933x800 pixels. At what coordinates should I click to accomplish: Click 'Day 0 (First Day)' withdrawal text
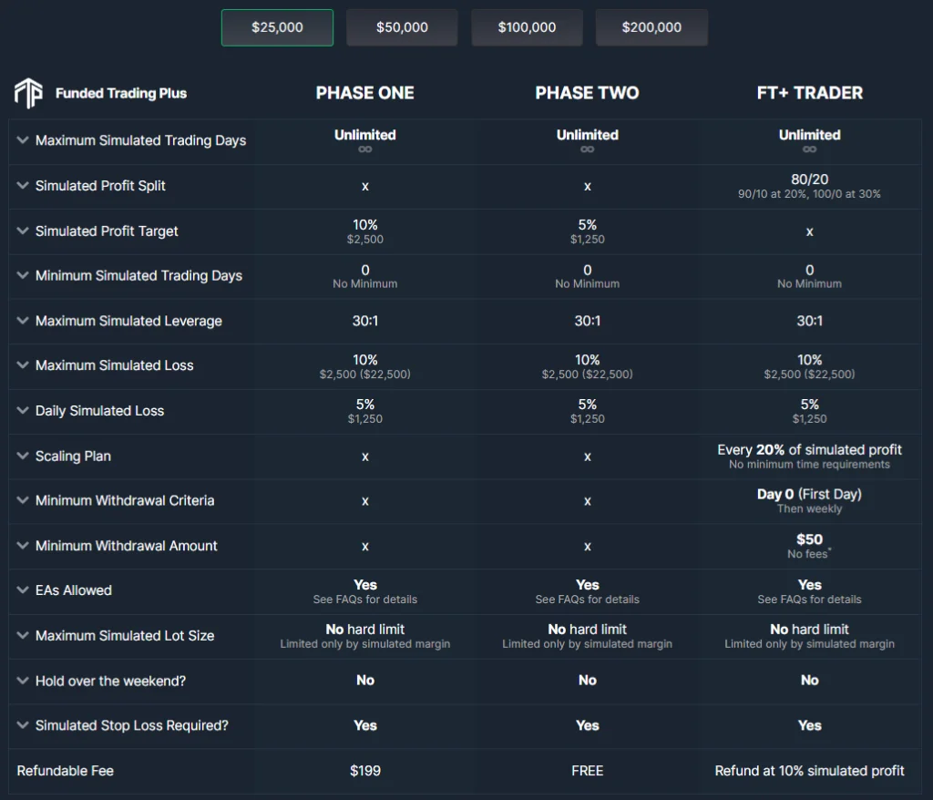810,494
